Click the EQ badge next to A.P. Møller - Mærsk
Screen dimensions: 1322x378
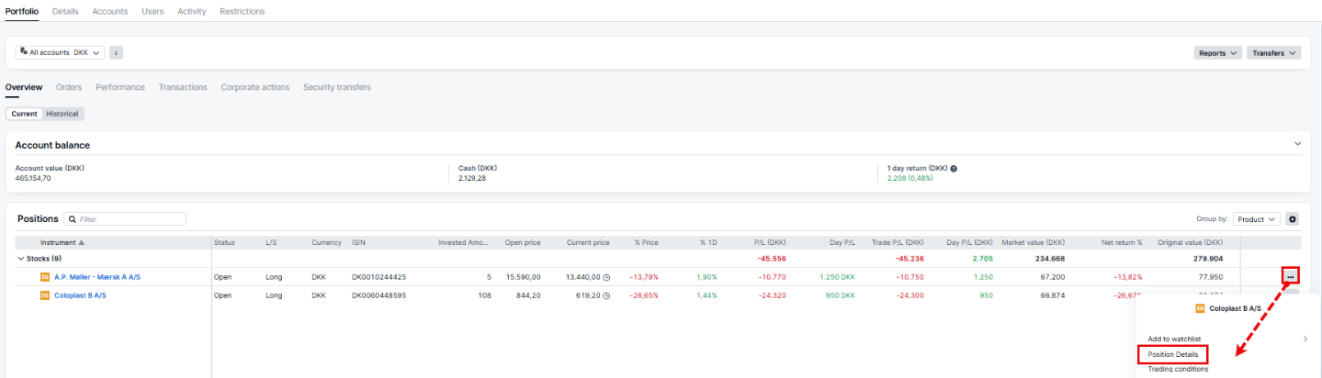pos(45,277)
